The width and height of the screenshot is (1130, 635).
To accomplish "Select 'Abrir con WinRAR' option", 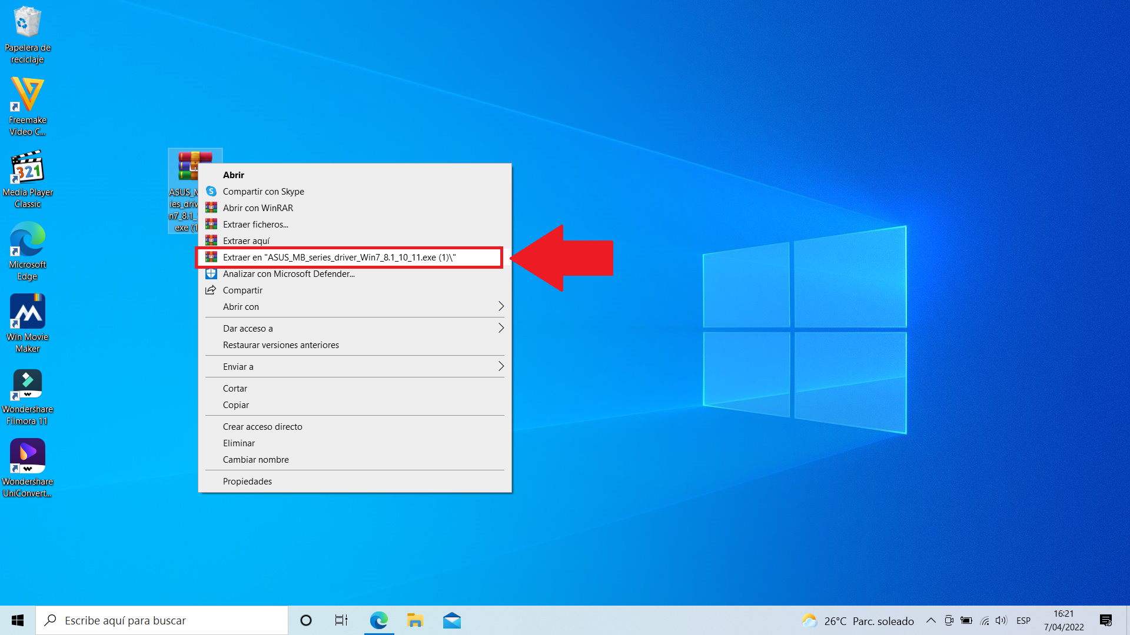I will 258,208.
